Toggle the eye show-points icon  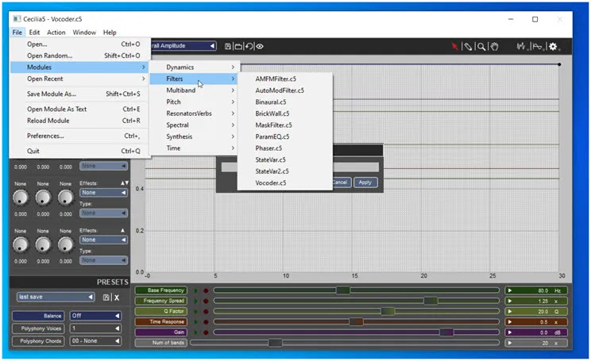tap(260, 46)
